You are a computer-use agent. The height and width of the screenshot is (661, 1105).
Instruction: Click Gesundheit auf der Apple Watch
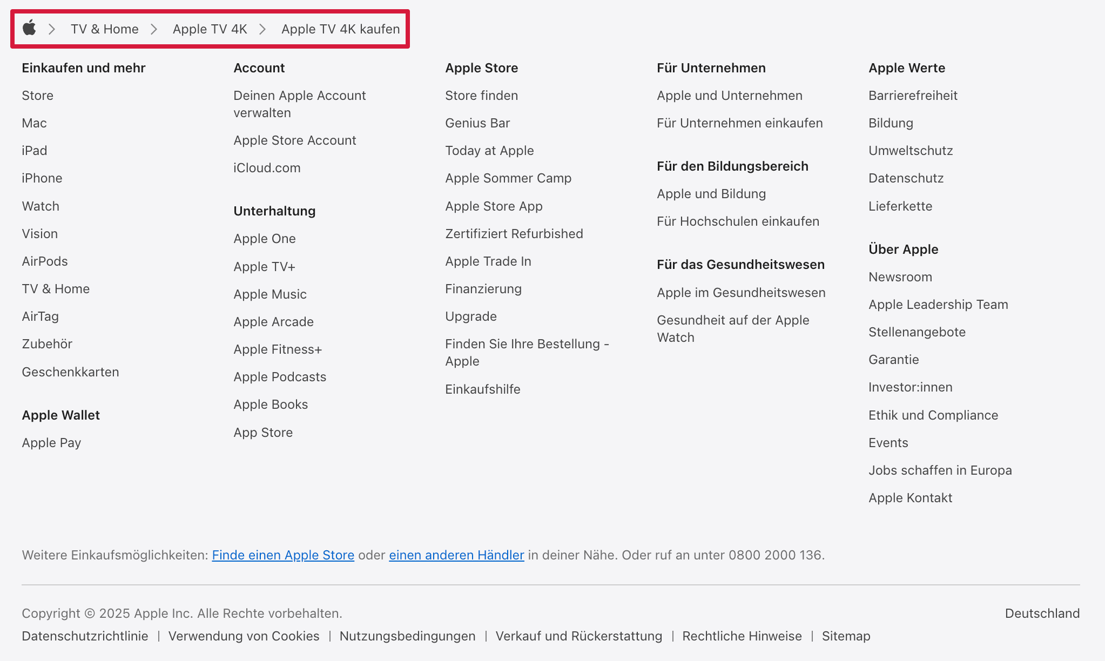[x=733, y=329]
